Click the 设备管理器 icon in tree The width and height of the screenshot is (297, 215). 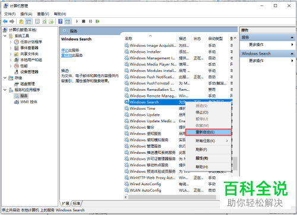[17, 72]
